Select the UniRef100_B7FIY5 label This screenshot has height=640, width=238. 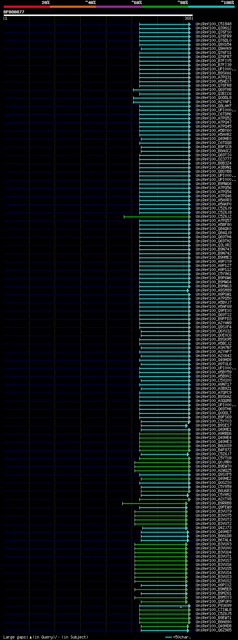(213, 61)
